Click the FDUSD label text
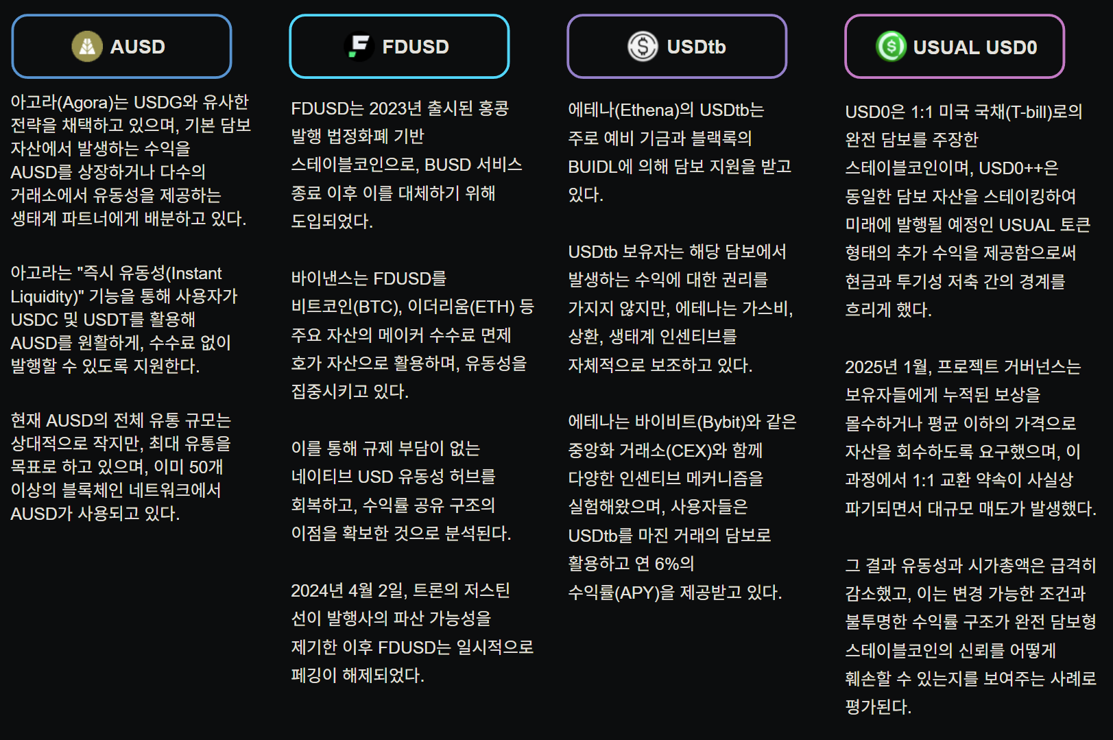 point(416,47)
